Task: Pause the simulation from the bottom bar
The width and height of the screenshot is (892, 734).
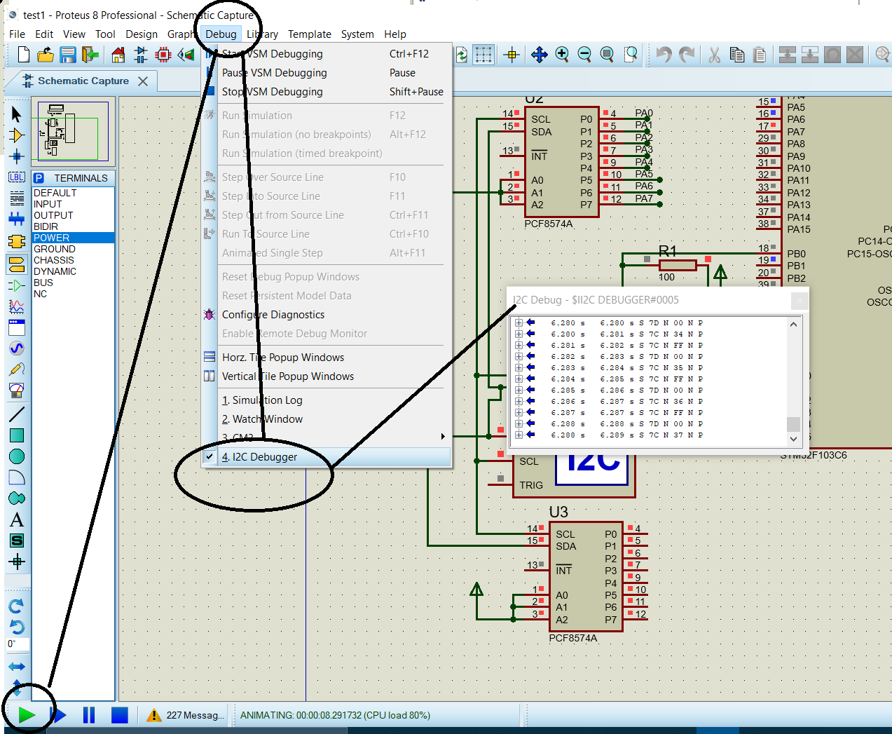Action: coord(89,715)
